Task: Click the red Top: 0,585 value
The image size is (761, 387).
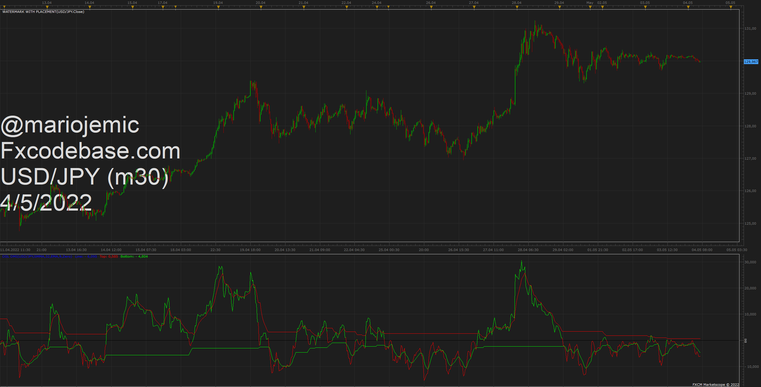Action: 109,256
